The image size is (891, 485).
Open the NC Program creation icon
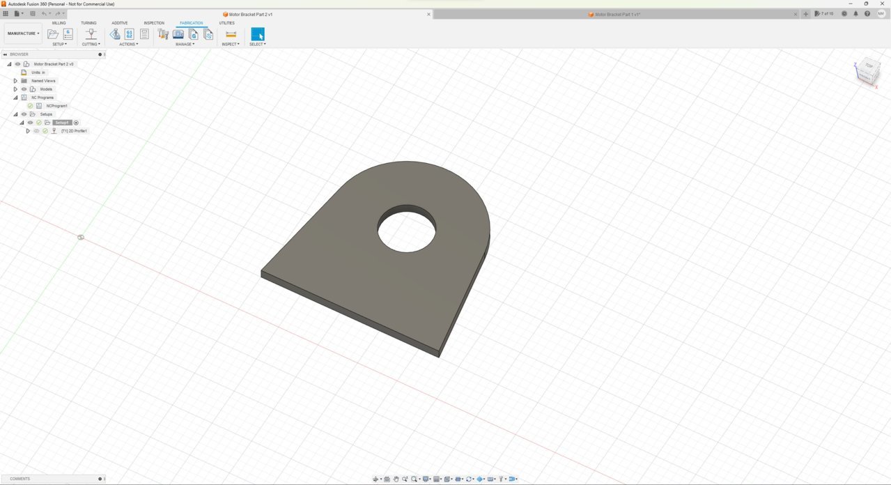(68, 34)
